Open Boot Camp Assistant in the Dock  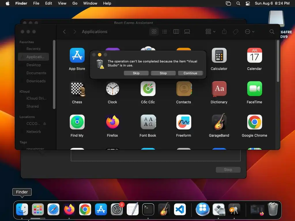point(219,209)
